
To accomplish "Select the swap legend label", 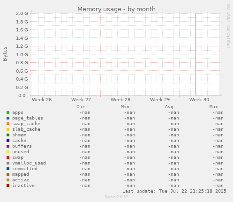I will [x=18, y=157].
